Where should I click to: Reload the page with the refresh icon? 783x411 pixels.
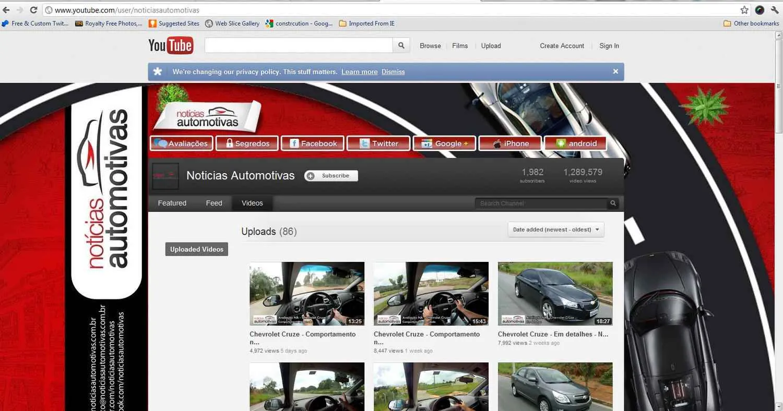point(33,10)
